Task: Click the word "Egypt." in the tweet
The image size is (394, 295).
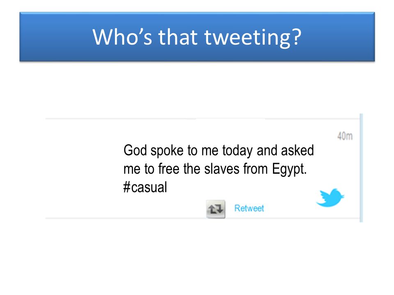Action: (x=289, y=169)
